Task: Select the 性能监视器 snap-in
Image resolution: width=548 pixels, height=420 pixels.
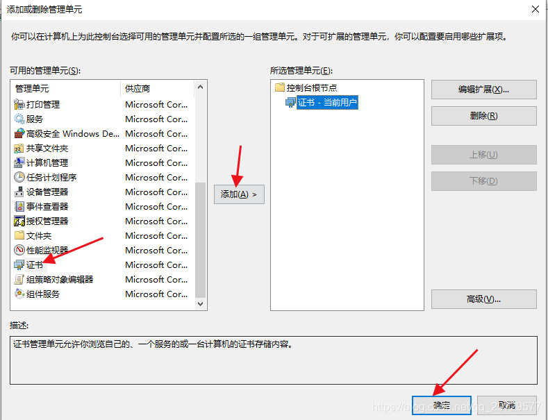Action: pyautogui.click(x=102, y=250)
